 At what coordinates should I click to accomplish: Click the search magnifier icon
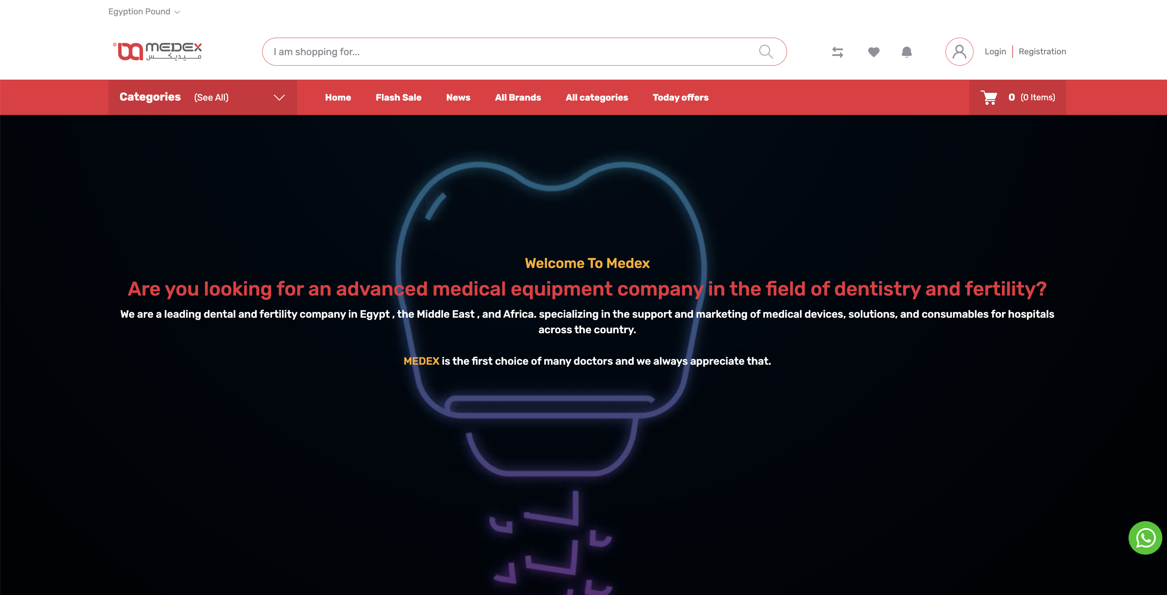(766, 51)
